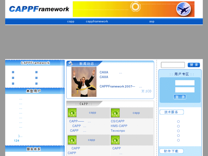Open the CS/CAPP link
Image resolution: width=208 pixels, height=156 pixels.
118,121
